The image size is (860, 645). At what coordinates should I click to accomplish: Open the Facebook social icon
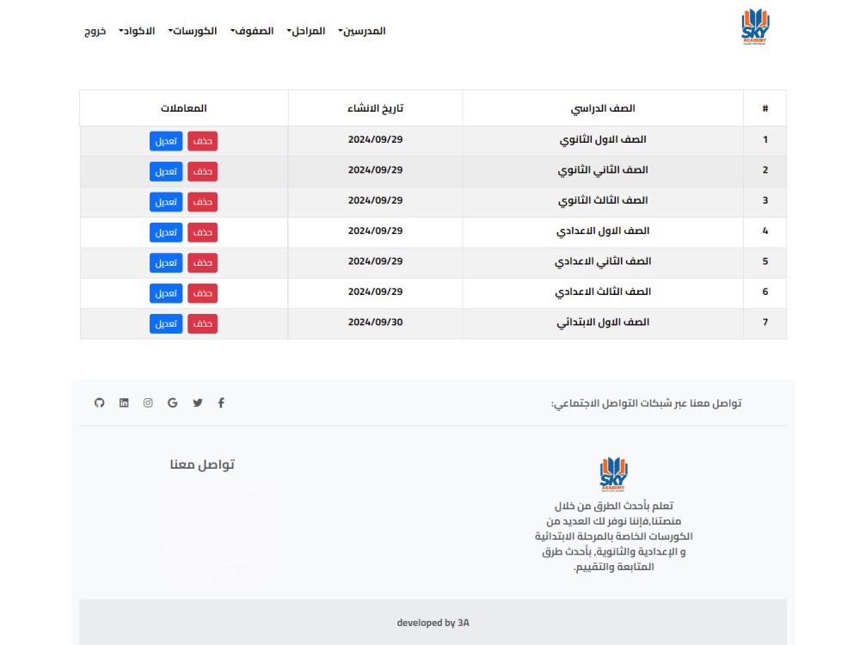(x=221, y=403)
